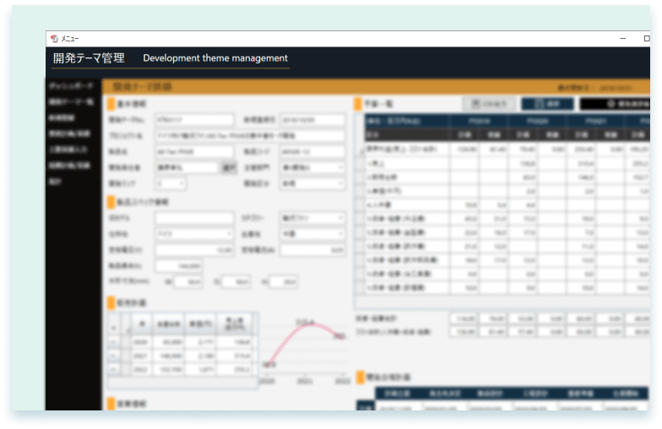Focus the 製品コード input field

pos(313,151)
